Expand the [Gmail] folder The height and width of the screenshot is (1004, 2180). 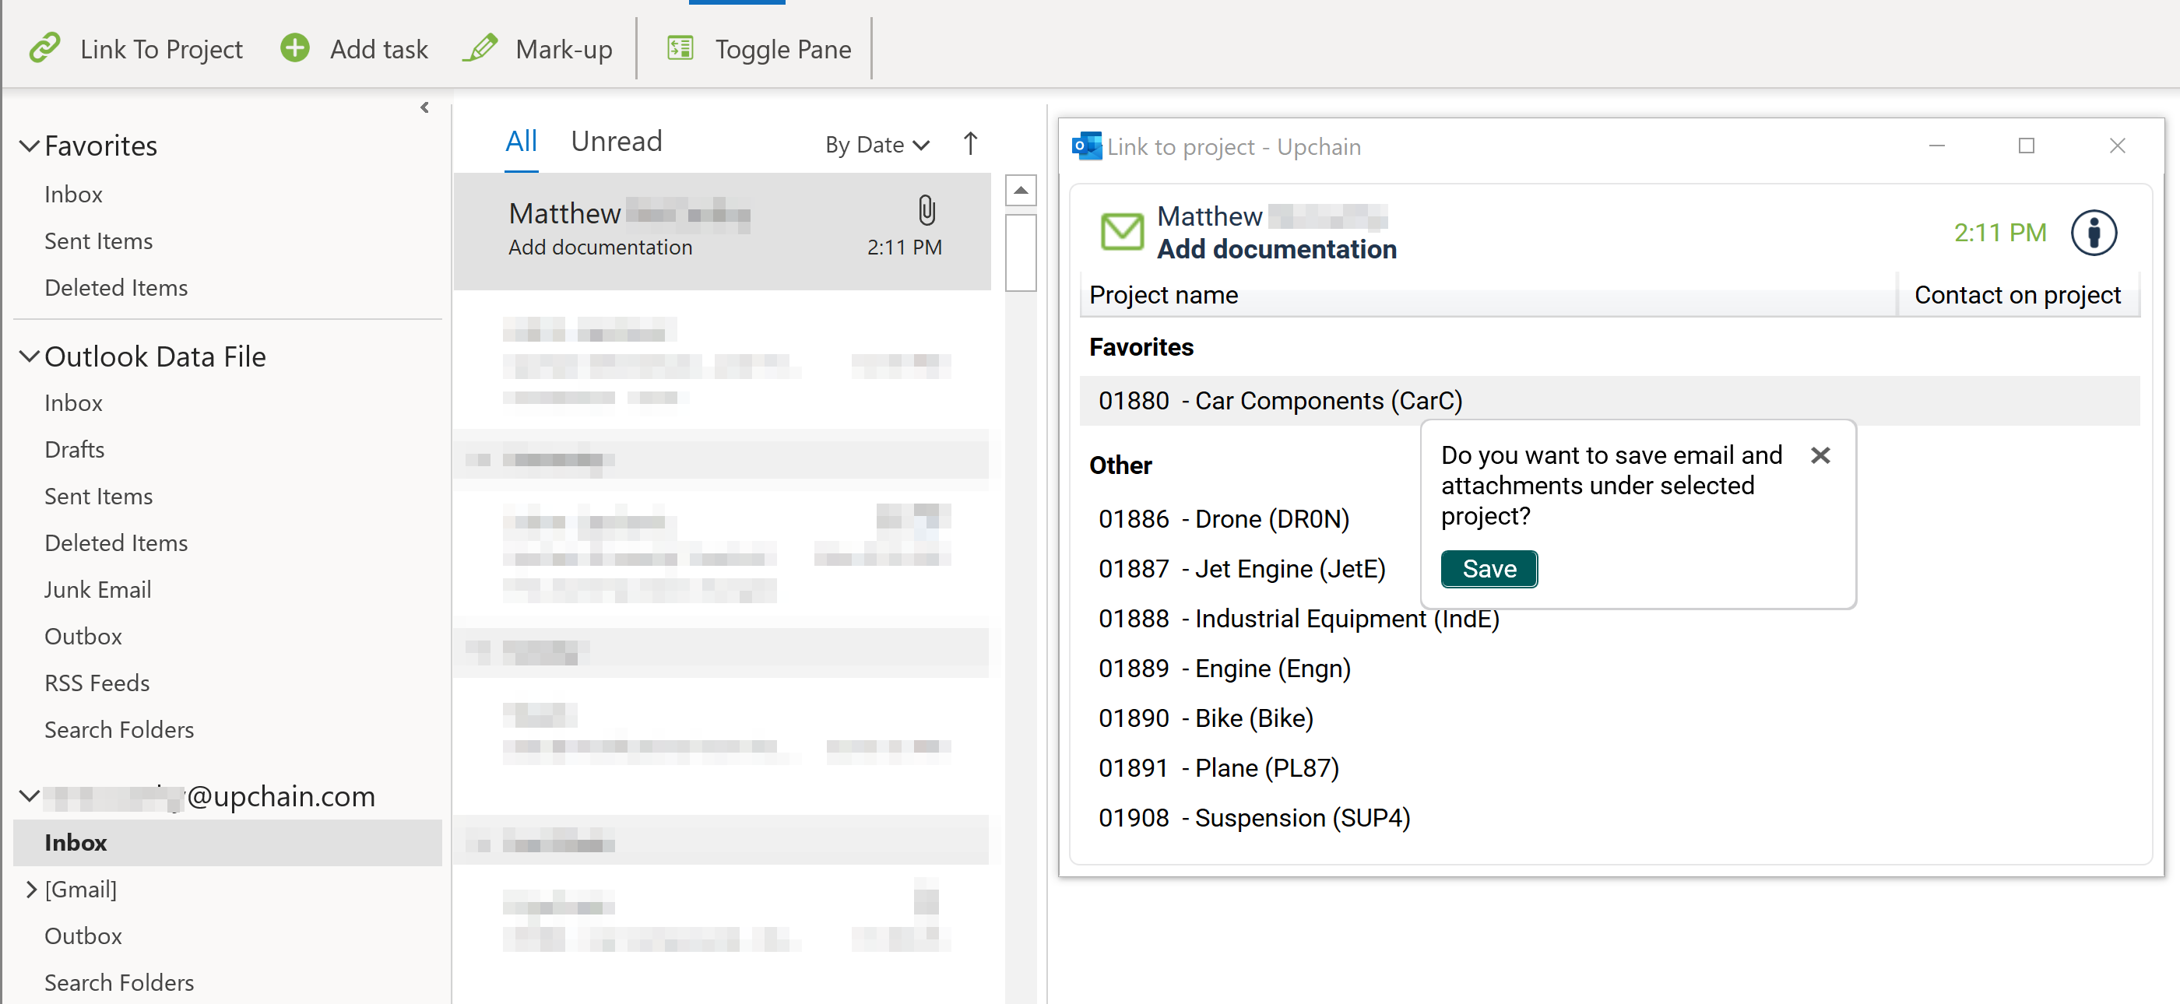(x=31, y=889)
